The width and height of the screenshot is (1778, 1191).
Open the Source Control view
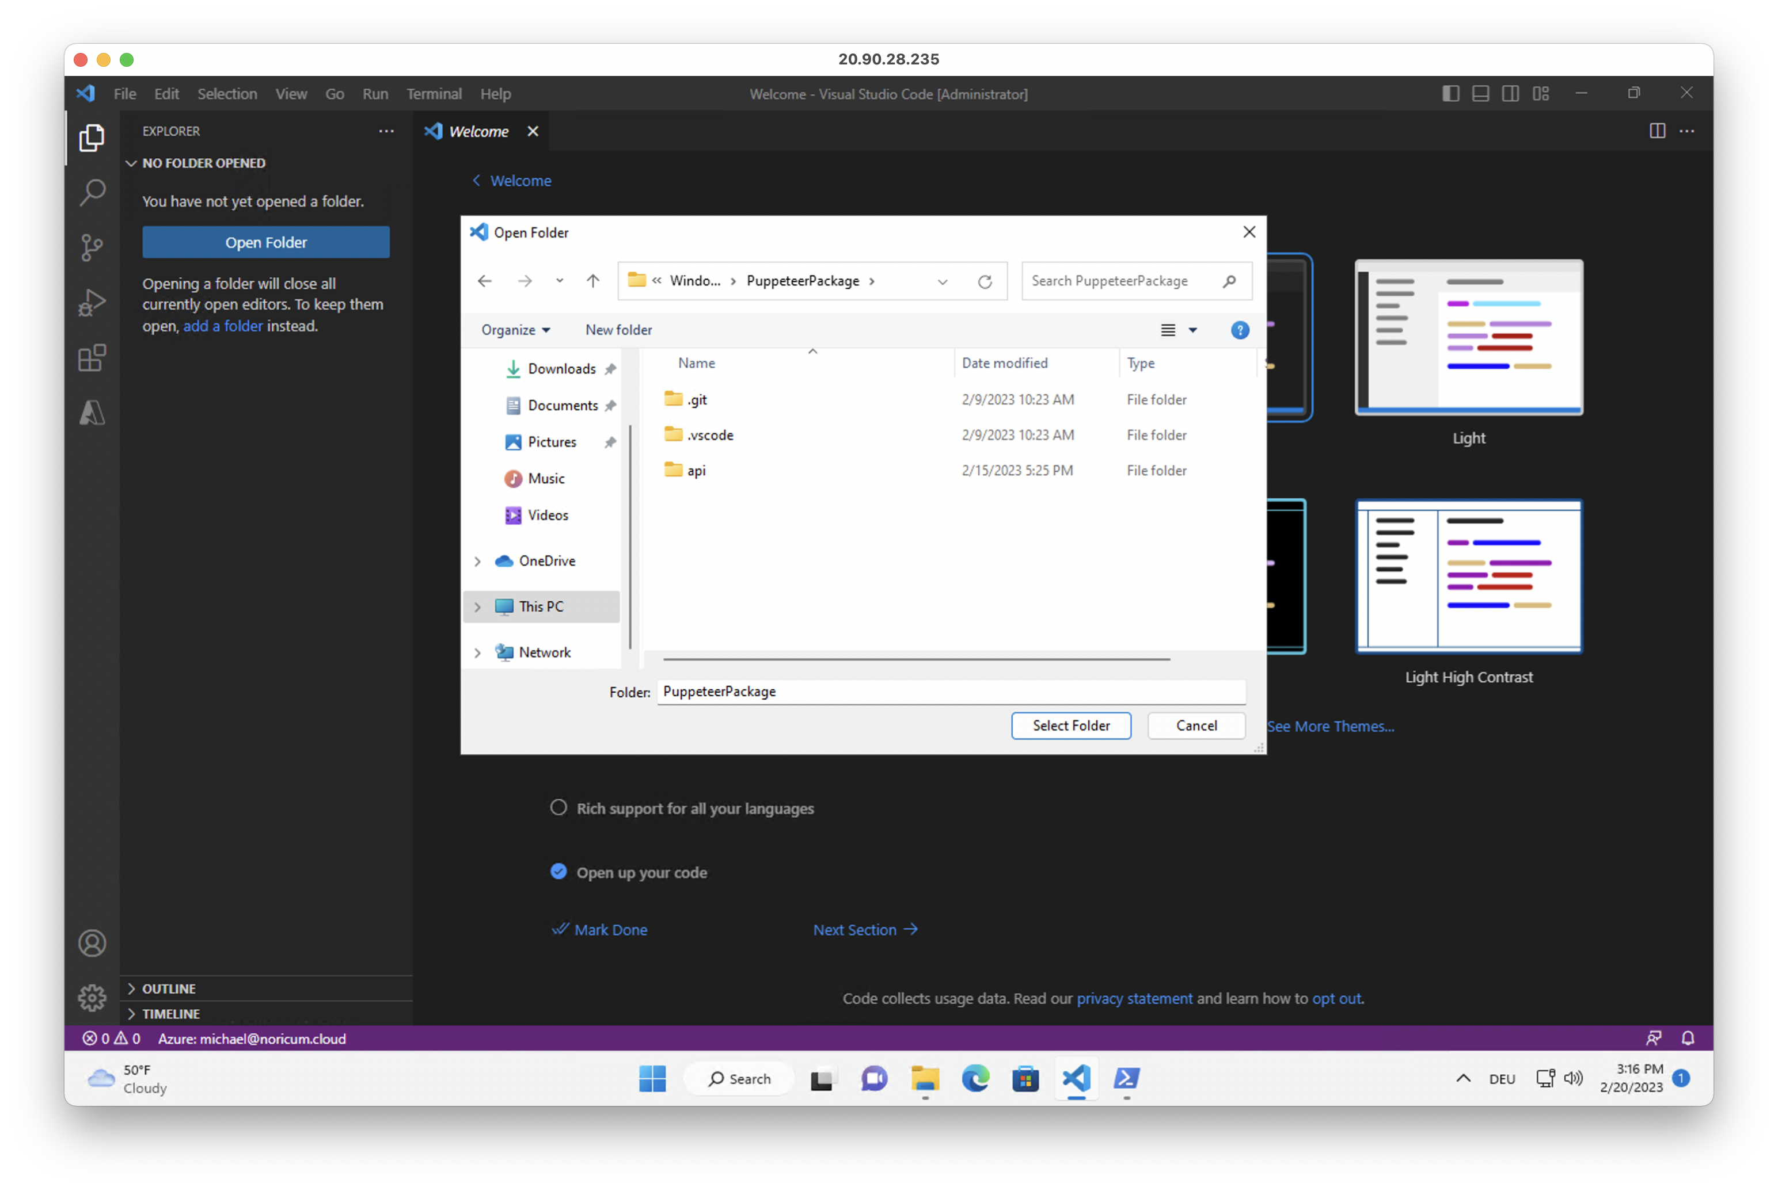[92, 247]
